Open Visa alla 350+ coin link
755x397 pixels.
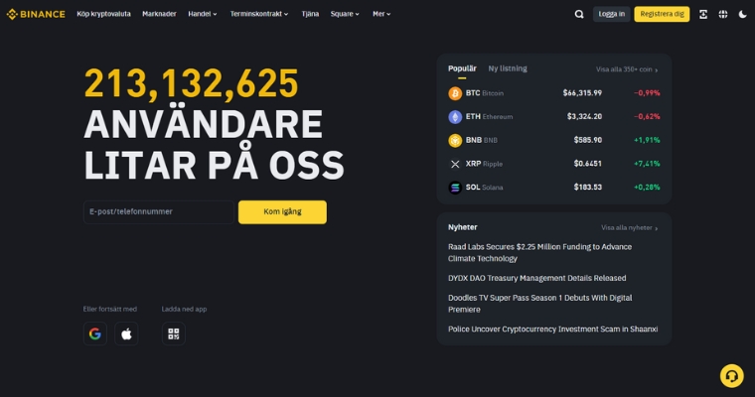[x=627, y=69]
